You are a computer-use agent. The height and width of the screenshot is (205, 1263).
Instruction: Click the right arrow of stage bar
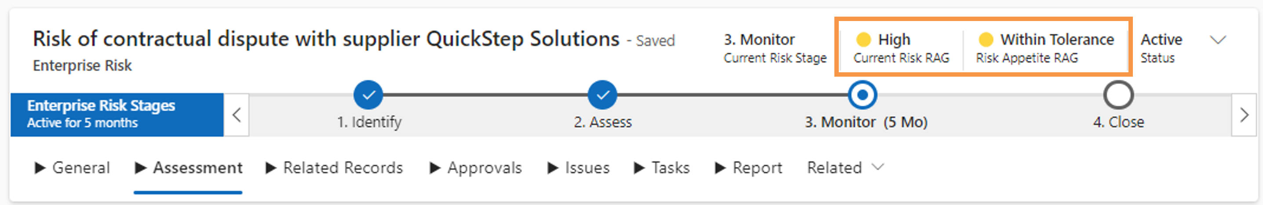coord(1244,115)
